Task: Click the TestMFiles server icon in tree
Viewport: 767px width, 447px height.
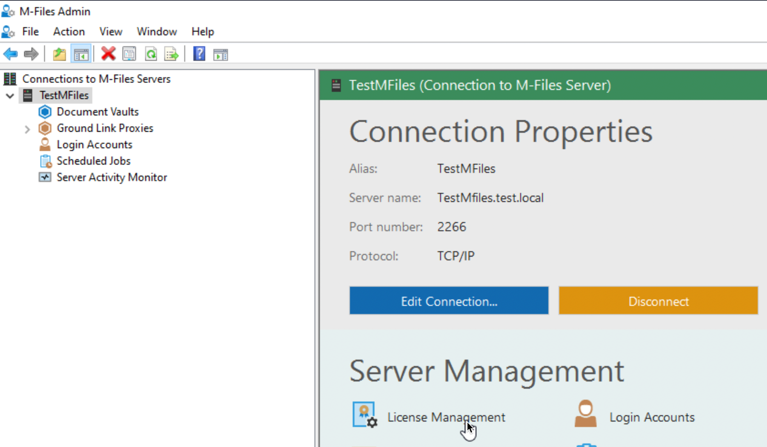Action: 28,95
